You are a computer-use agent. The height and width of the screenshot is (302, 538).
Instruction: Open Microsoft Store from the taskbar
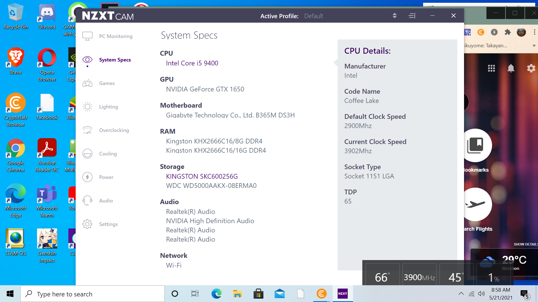coord(258,294)
